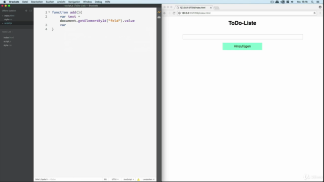Open the Ansicht menu

click(x=61, y=2)
